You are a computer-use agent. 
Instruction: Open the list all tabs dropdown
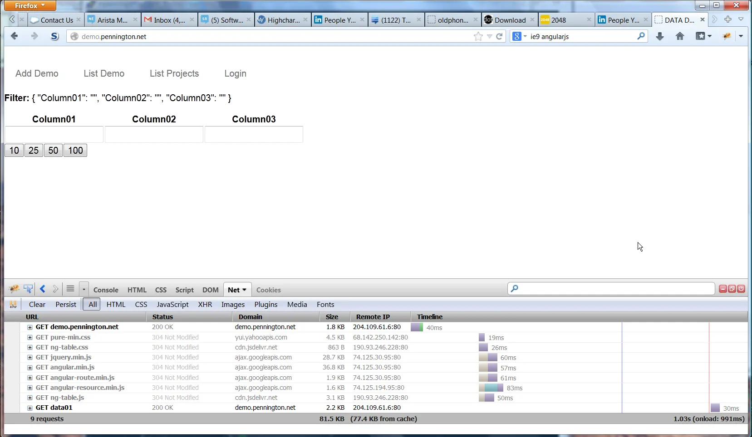coord(741,19)
